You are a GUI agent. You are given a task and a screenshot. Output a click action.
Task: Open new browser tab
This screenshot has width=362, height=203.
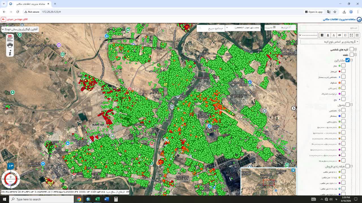pyautogui.click(x=55, y=4)
